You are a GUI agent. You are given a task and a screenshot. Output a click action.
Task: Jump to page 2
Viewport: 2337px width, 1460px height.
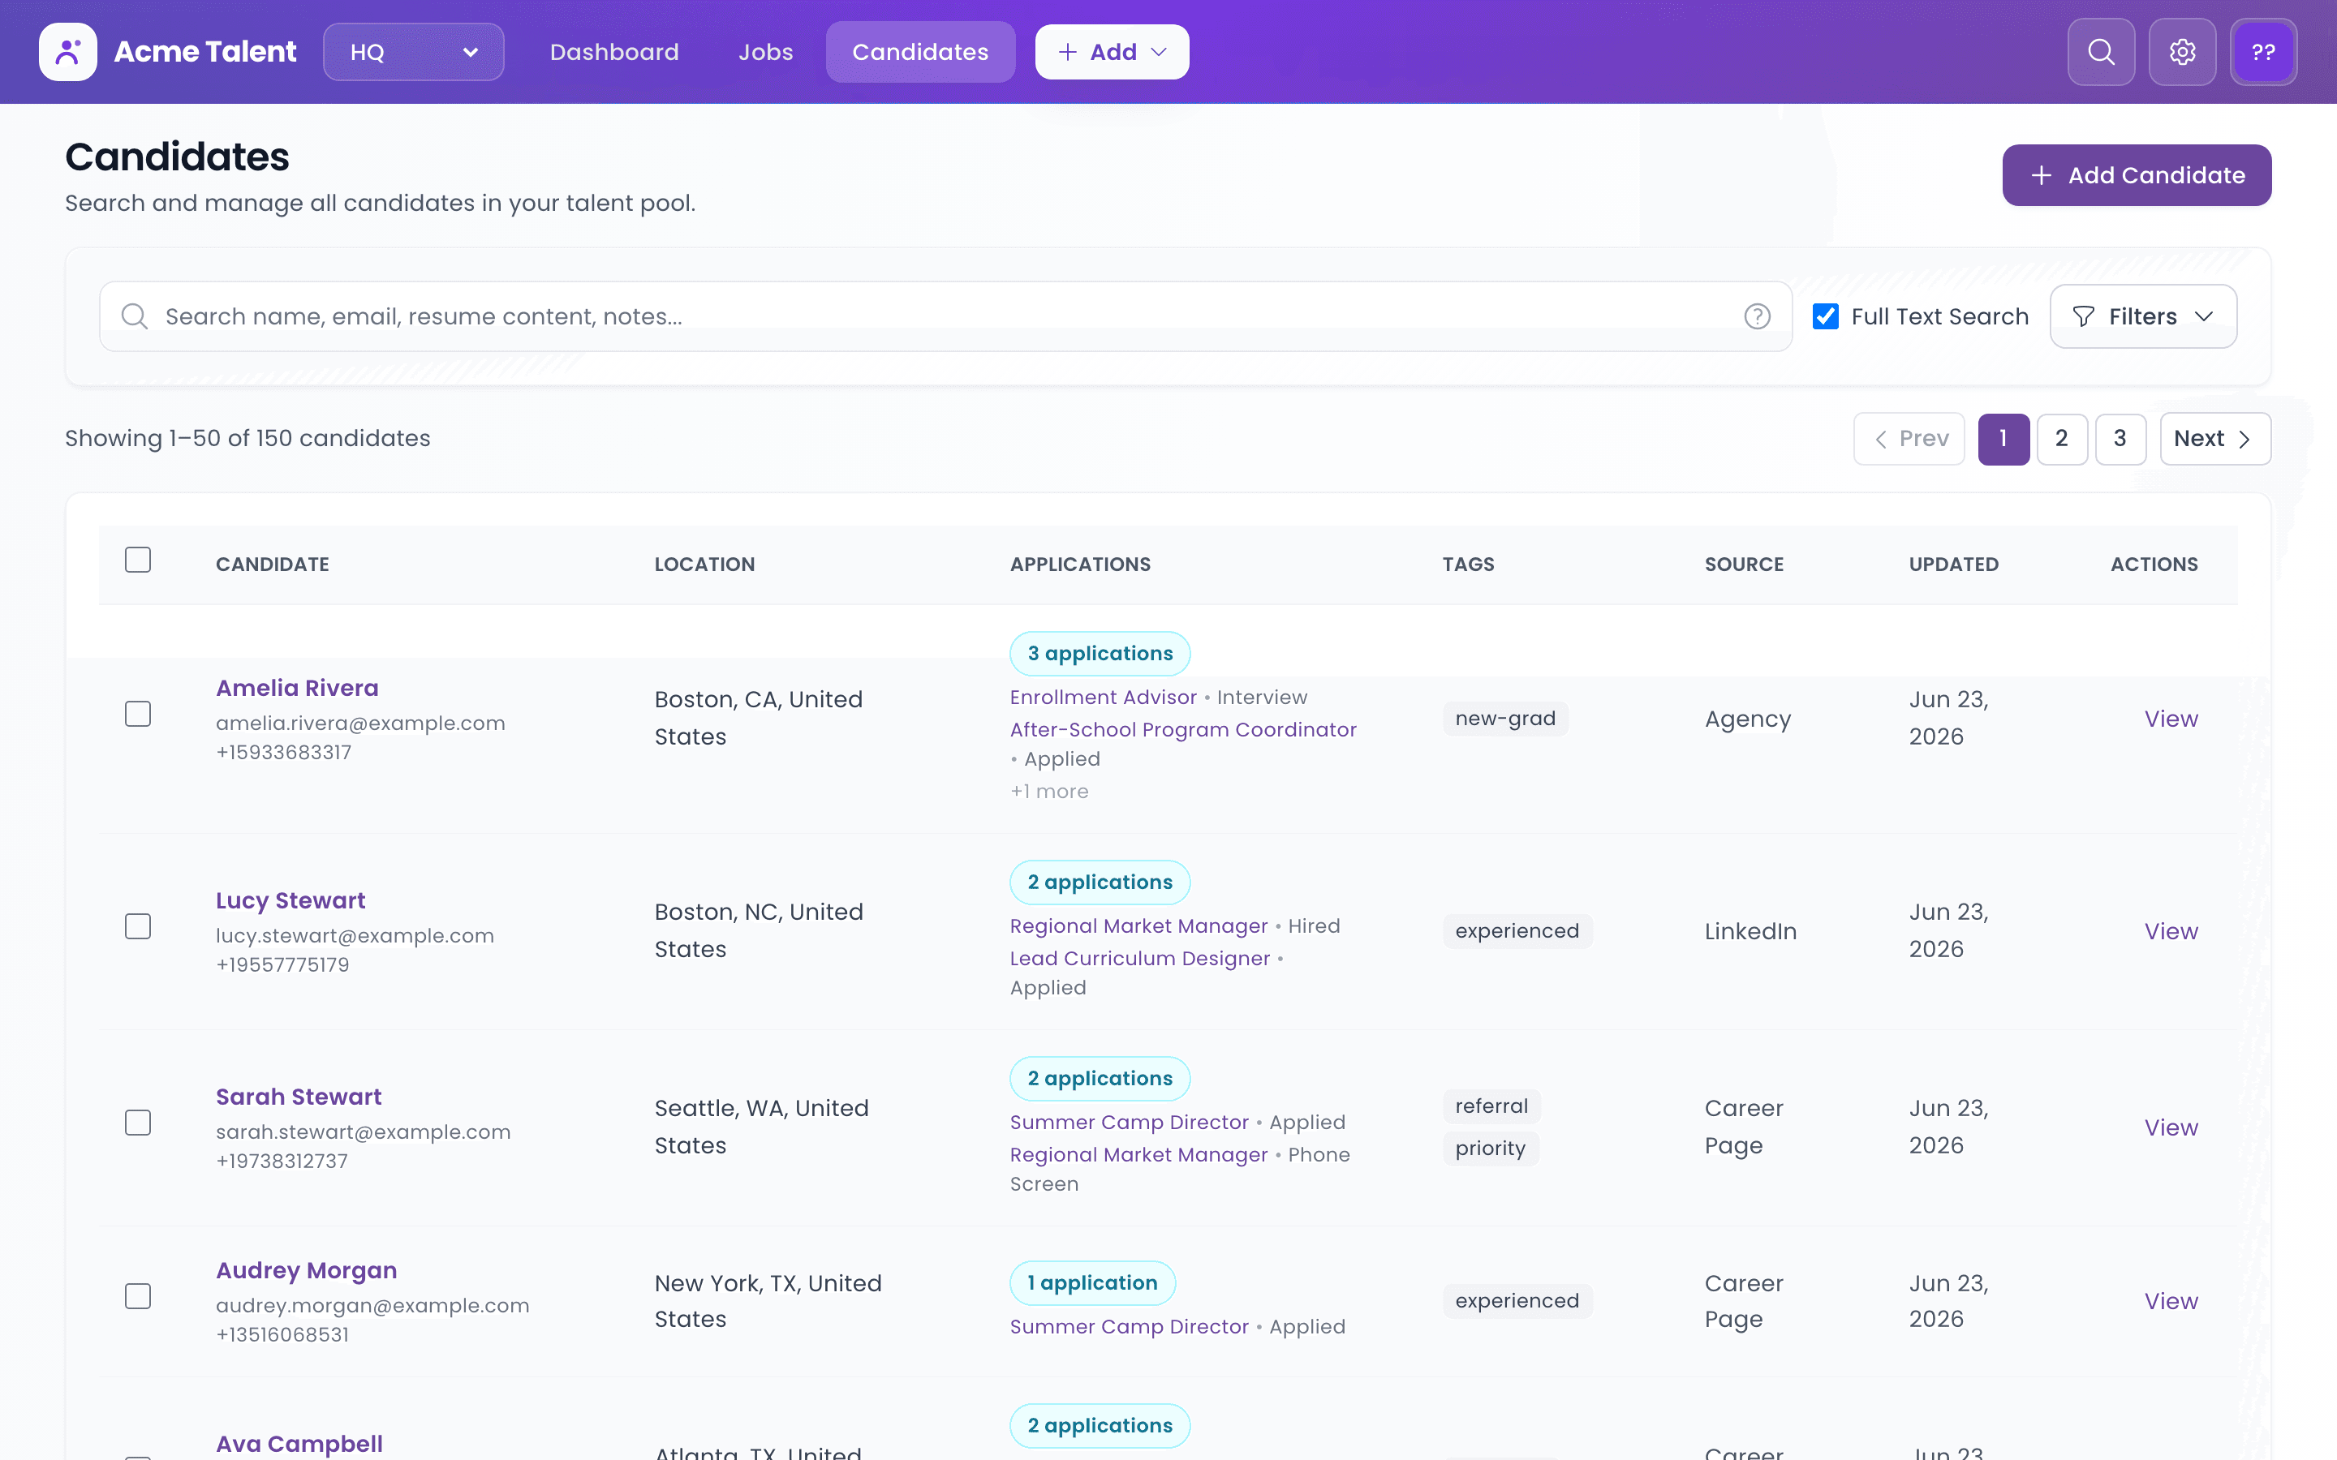pyautogui.click(x=2062, y=440)
